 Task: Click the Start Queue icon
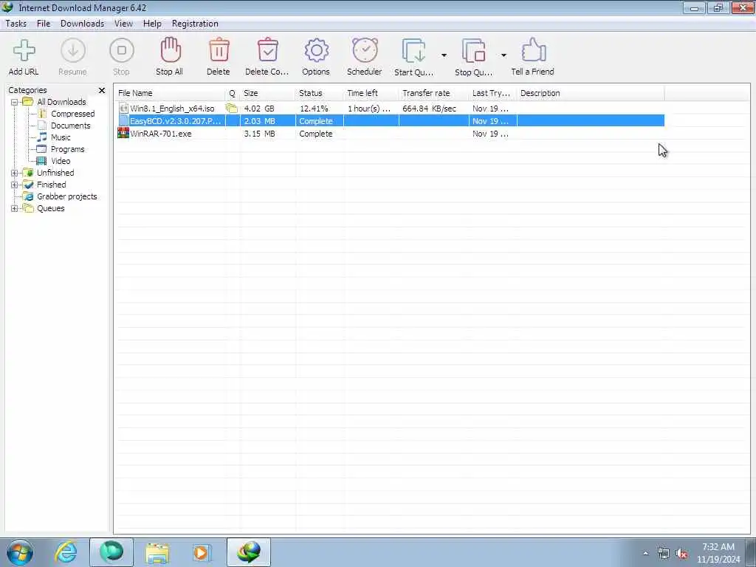click(x=413, y=51)
